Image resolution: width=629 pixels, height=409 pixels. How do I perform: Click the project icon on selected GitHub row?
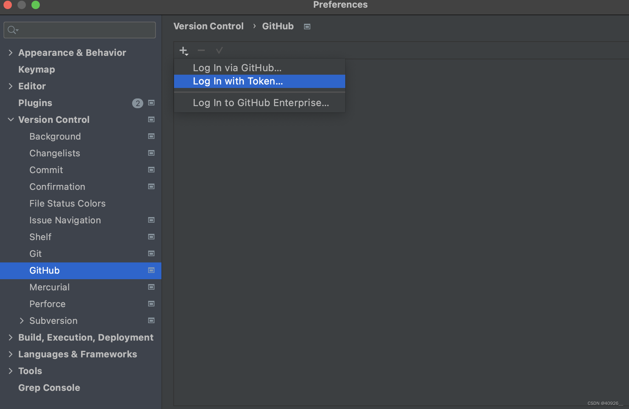151,270
